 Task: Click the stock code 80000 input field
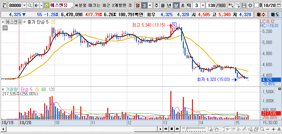click(15, 6)
